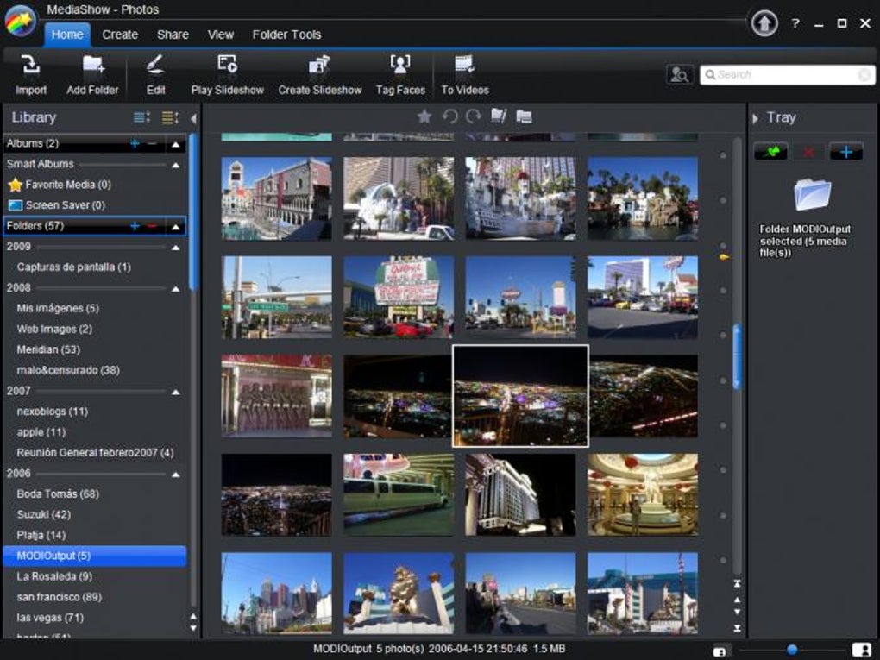Collapse the Tray panel arrow
This screenshot has height=660, width=880.
click(x=755, y=118)
